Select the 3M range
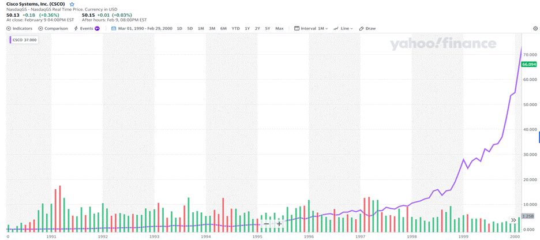Viewport: 540px width, 240px height. (x=212, y=29)
